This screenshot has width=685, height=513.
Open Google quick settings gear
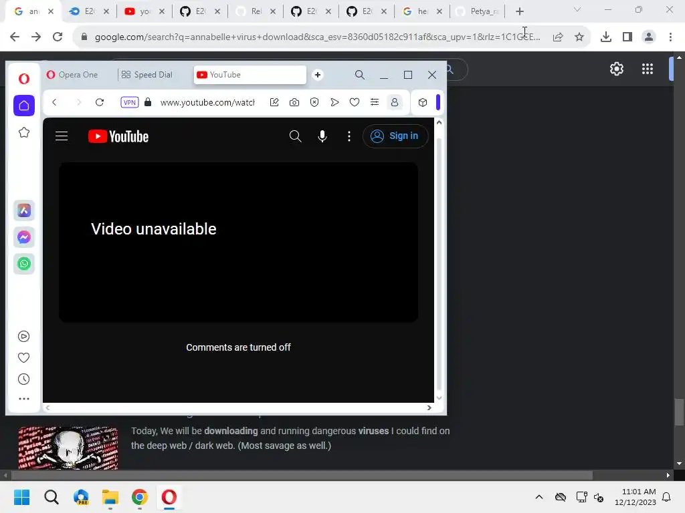pyautogui.click(x=616, y=69)
